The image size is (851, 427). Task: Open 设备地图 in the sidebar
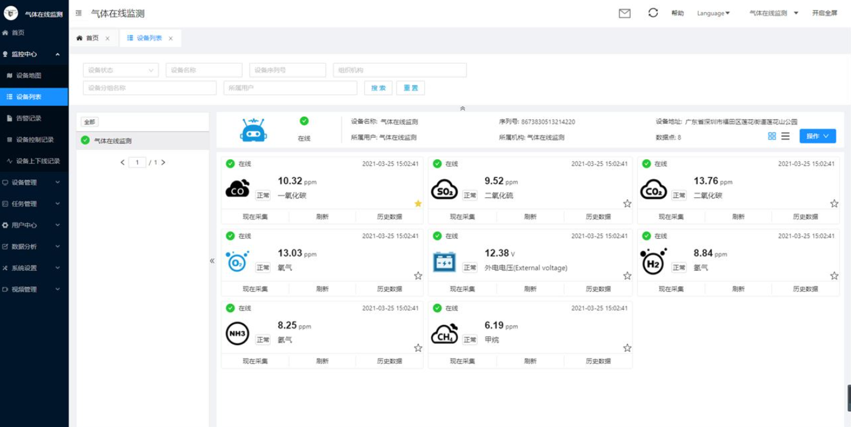(x=34, y=75)
